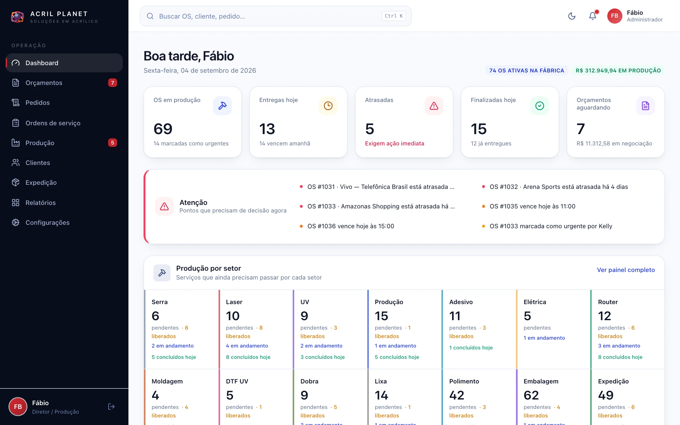Image resolution: width=680 pixels, height=425 pixels.
Task: Click '14 marcadas como urgentes' text
Action: click(191, 143)
